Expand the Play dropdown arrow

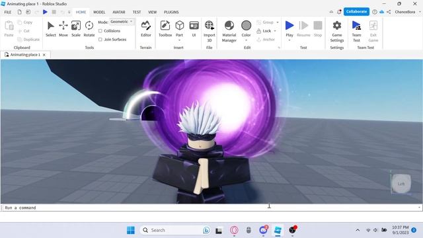(289, 40)
